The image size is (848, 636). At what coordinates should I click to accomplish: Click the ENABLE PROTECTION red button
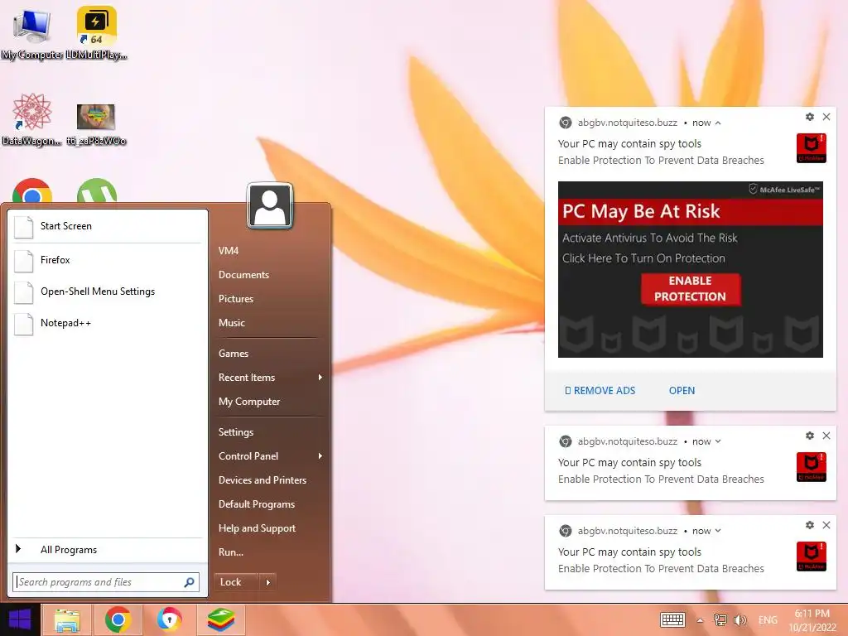690,289
